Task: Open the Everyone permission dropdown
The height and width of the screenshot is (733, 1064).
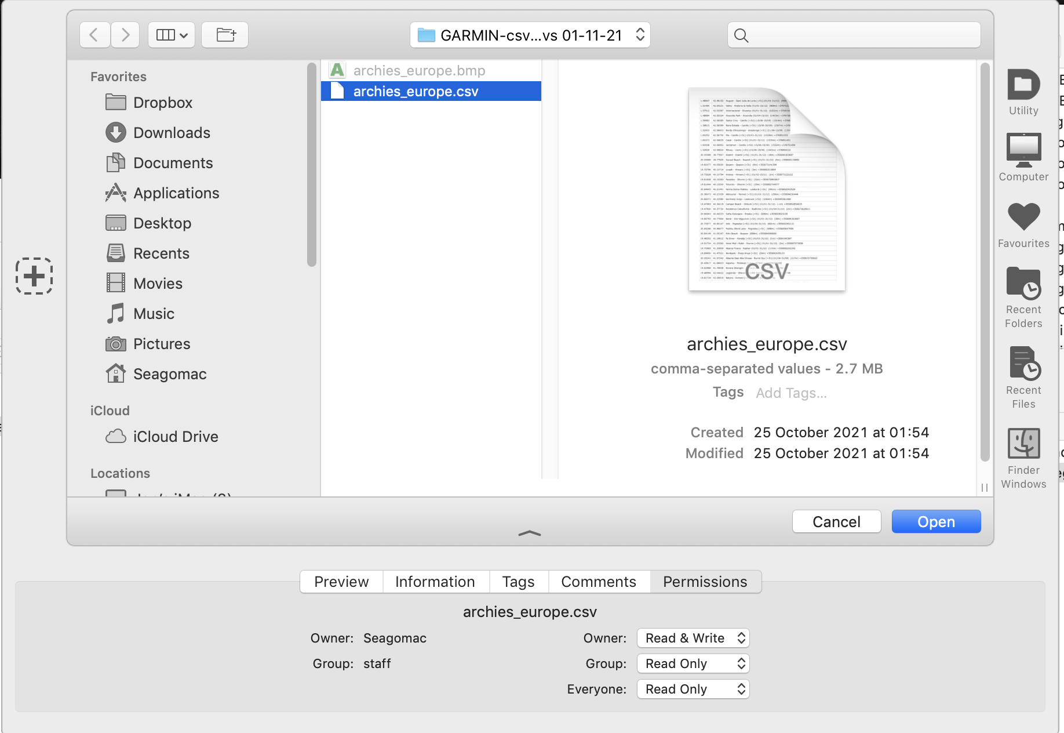Action: tap(693, 689)
